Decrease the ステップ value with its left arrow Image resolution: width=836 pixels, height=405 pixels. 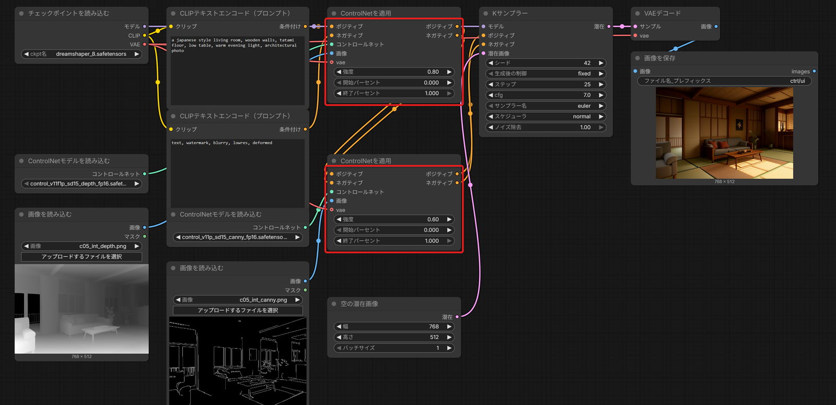[491, 84]
